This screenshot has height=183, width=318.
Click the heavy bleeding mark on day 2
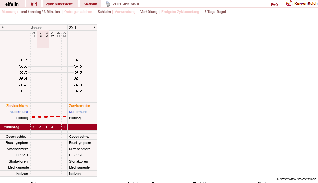(40, 117)
